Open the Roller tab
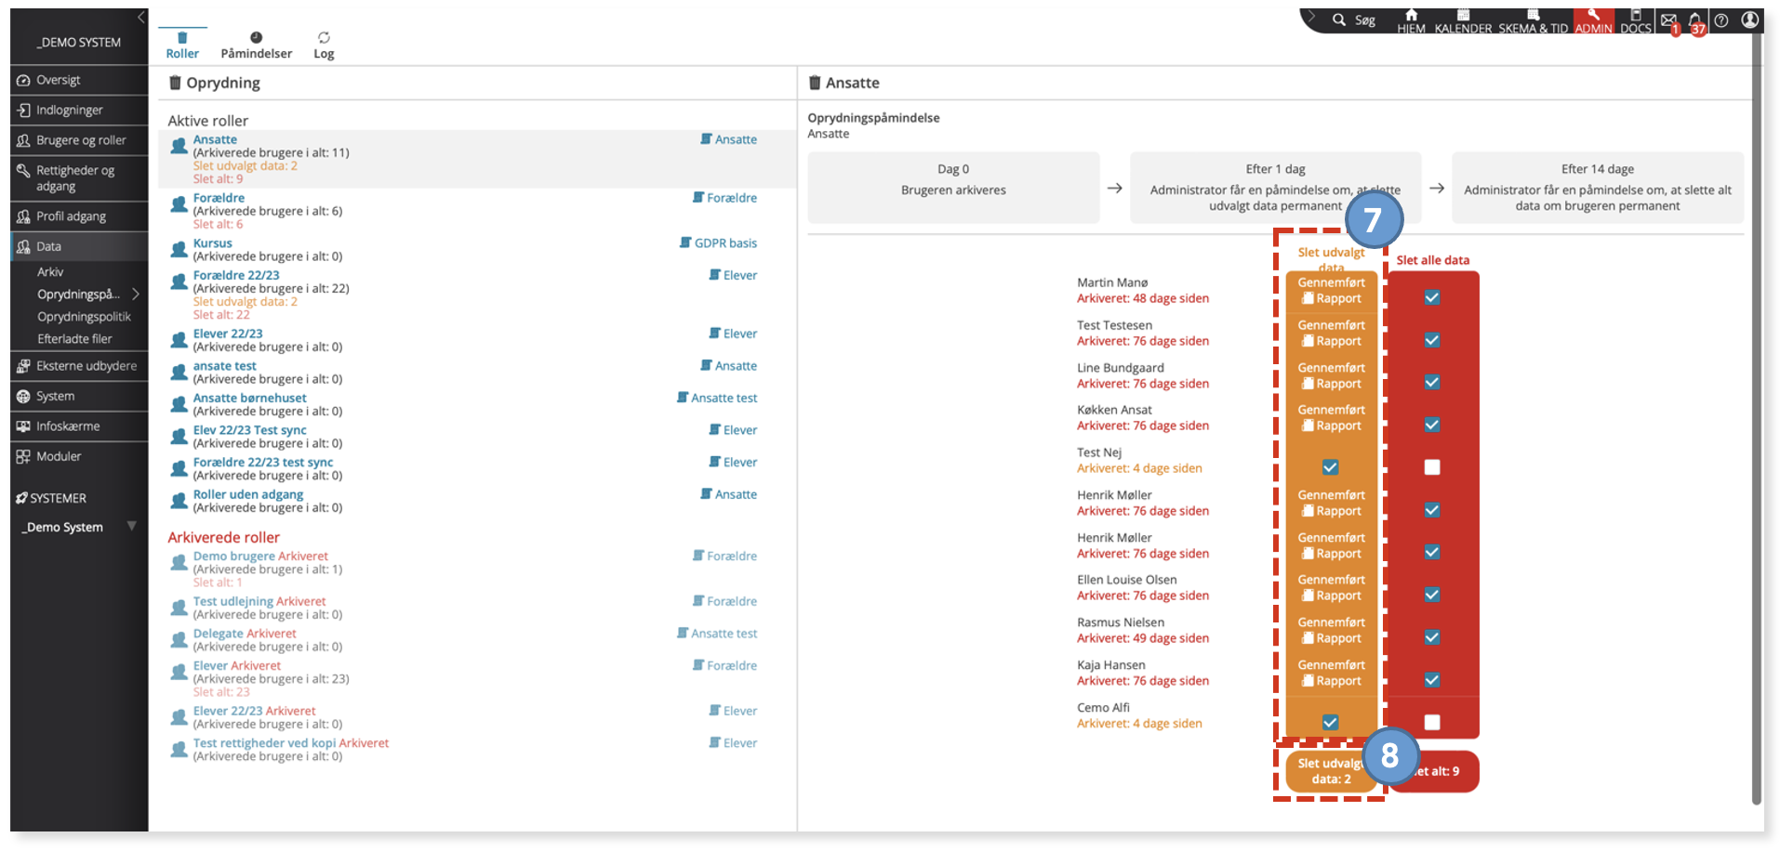This screenshot has height=851, width=1780. point(182,46)
